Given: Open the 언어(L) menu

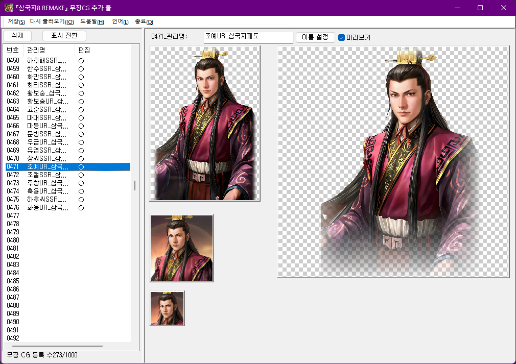Looking at the screenshot, I should pyautogui.click(x=120, y=22).
